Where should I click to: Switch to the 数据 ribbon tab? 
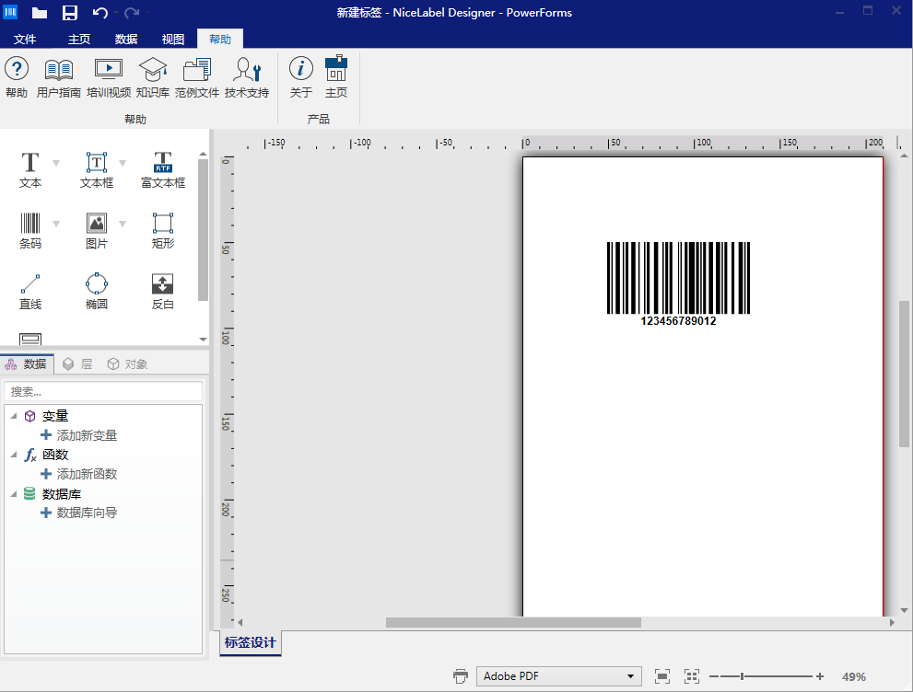click(x=126, y=39)
